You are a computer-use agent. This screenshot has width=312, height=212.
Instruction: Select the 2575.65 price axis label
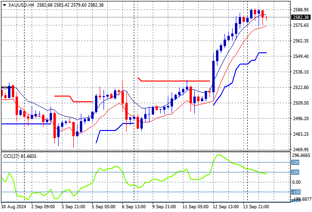[x=301, y=25]
